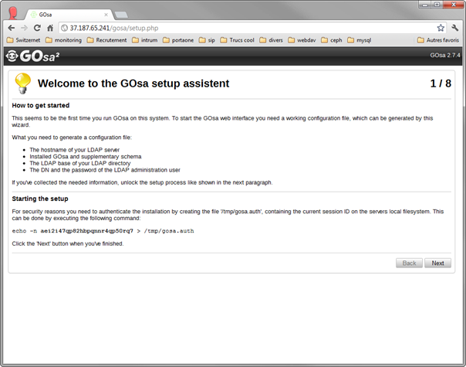Click the GOsa 2.7.4 version label
This screenshot has width=466, height=367.
point(445,55)
